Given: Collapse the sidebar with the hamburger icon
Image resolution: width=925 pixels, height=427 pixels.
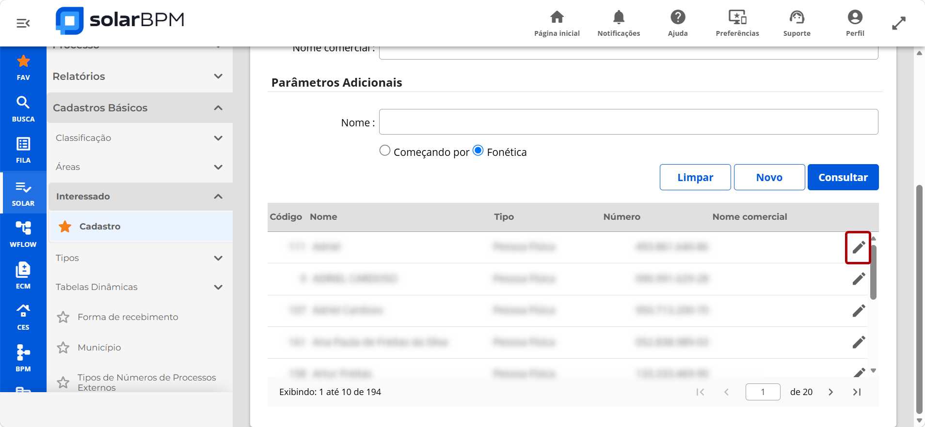Looking at the screenshot, I should point(23,23).
